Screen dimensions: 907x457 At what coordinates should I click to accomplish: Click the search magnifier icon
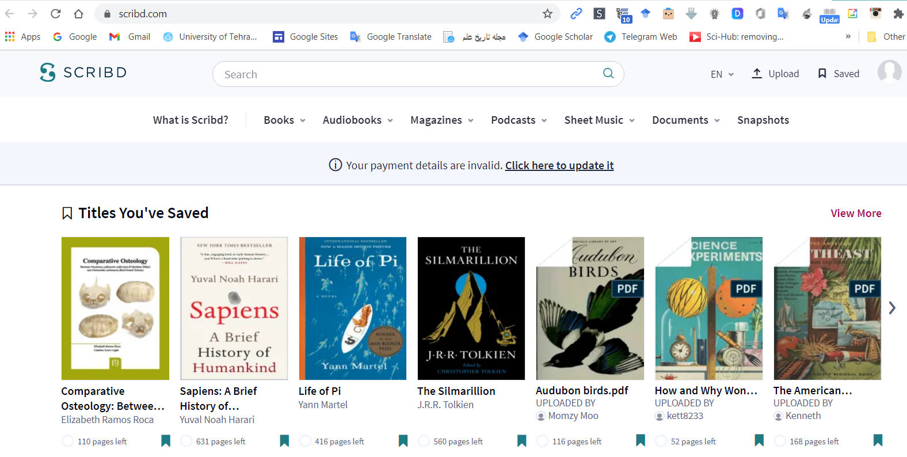(x=608, y=73)
